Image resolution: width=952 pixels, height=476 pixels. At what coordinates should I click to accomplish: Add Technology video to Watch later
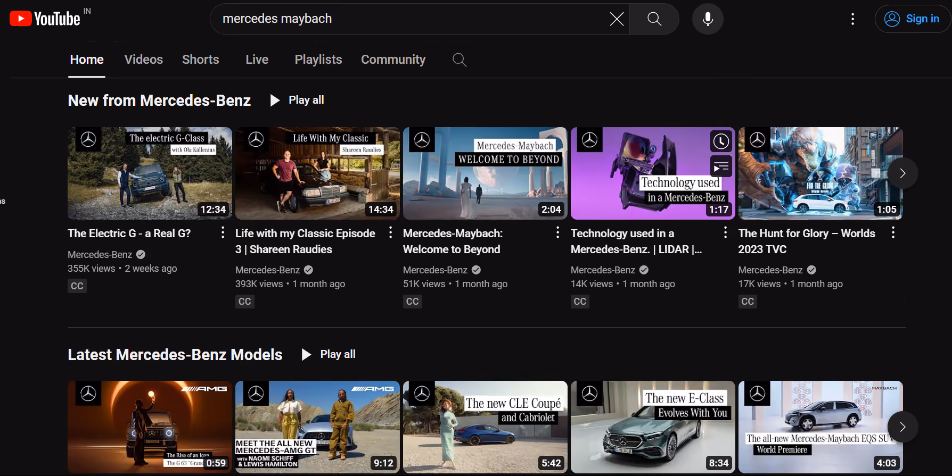(721, 141)
